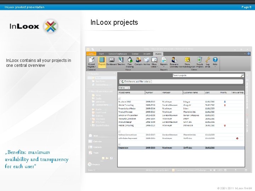Expand Search Folders in the folder tree
The image size is (255, 191).
coord(91,125)
